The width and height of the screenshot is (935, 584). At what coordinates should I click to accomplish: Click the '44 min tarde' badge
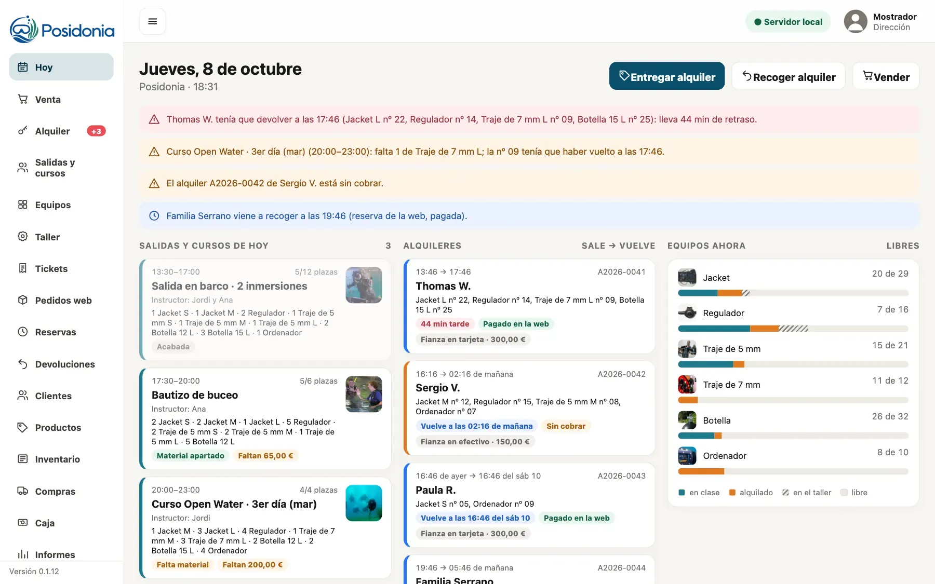click(x=445, y=324)
